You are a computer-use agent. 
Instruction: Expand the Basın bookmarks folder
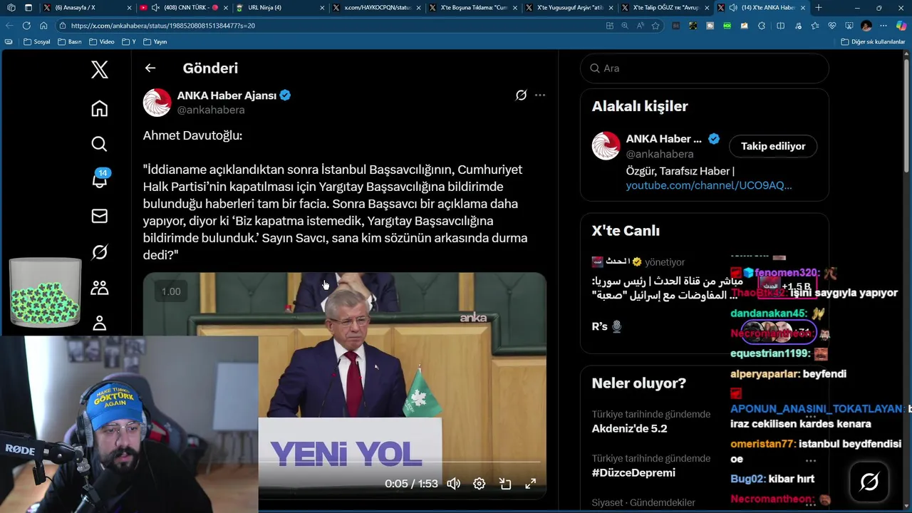pos(69,42)
